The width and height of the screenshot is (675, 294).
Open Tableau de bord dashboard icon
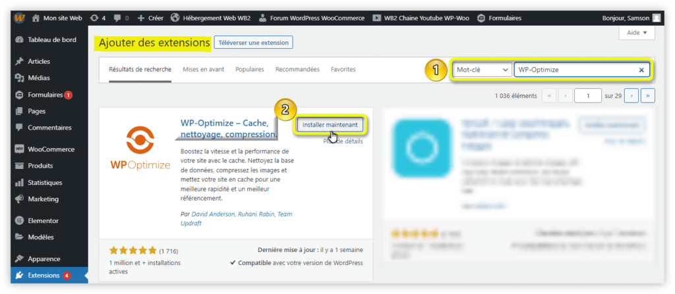click(19, 39)
